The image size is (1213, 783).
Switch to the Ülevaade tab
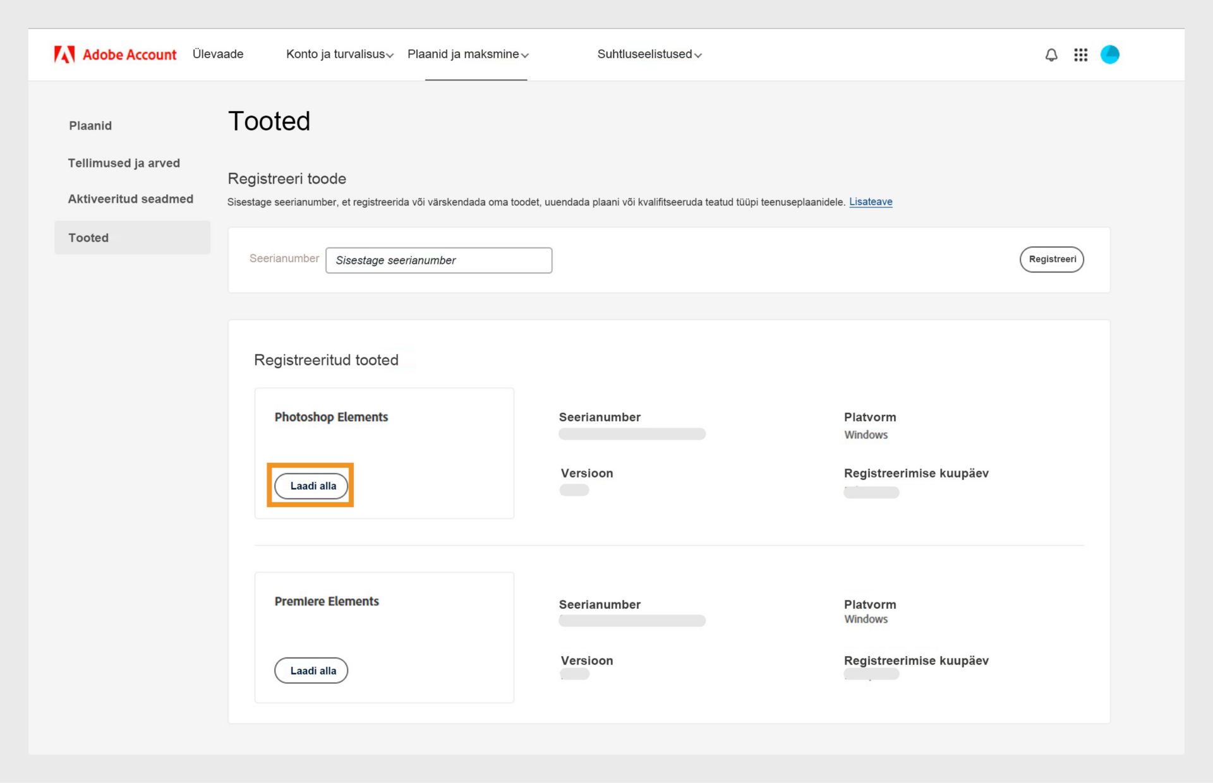(x=217, y=54)
